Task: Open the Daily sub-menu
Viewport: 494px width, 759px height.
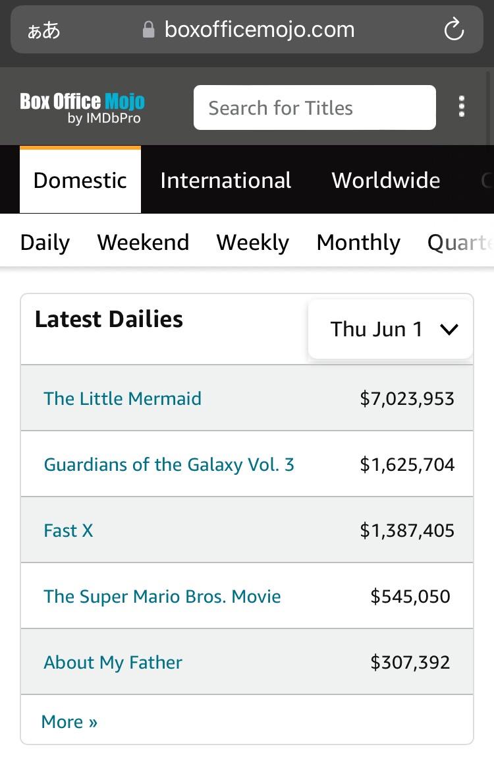Action: (x=45, y=242)
